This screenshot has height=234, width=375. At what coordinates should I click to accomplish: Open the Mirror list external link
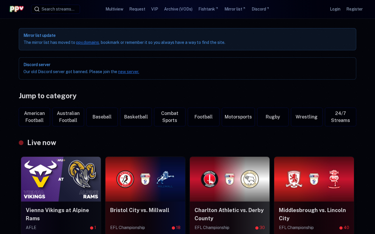(x=235, y=9)
